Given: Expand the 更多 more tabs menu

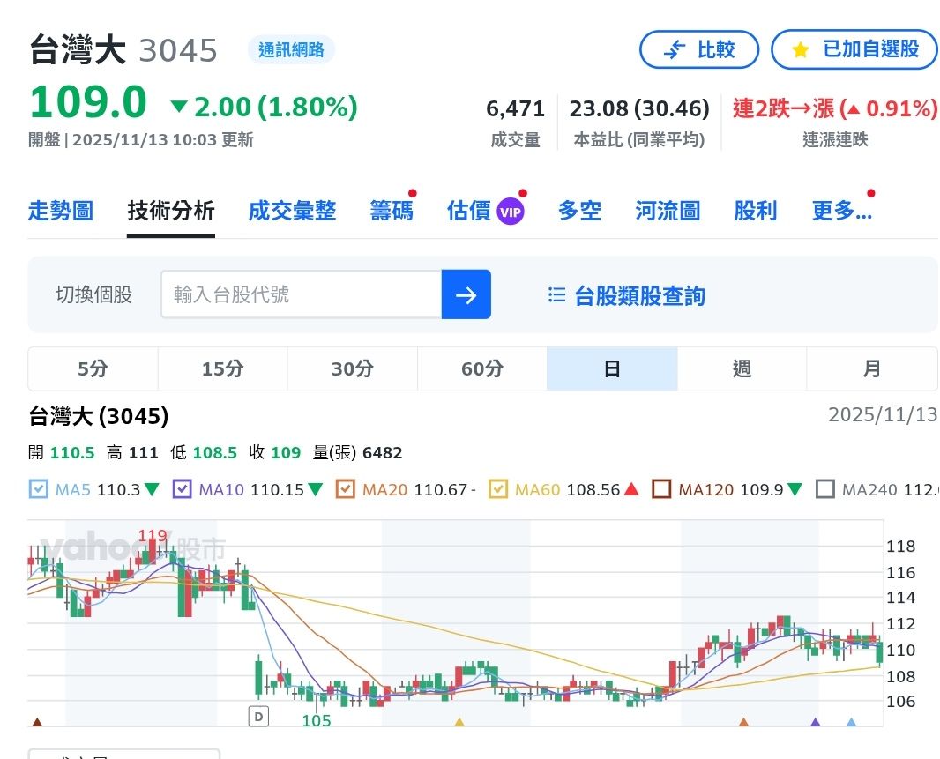Looking at the screenshot, I should coord(841,211).
